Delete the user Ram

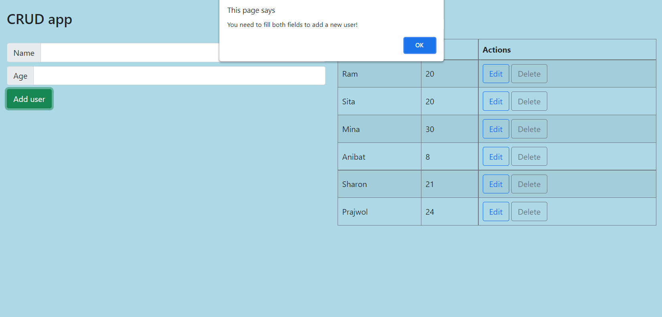coord(529,74)
